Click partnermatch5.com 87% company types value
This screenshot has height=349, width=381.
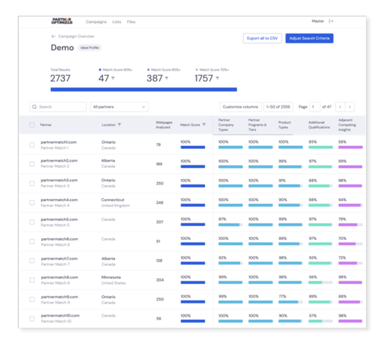223,219
